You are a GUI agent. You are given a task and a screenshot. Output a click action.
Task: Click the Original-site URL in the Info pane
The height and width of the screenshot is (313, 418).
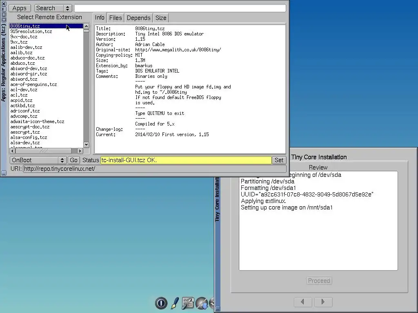178,50
